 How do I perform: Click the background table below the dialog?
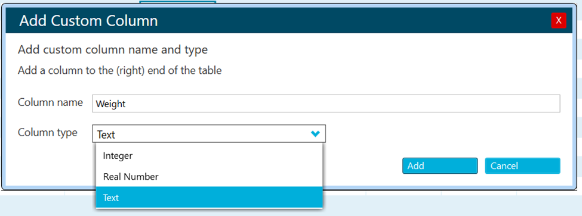click(x=445, y=204)
